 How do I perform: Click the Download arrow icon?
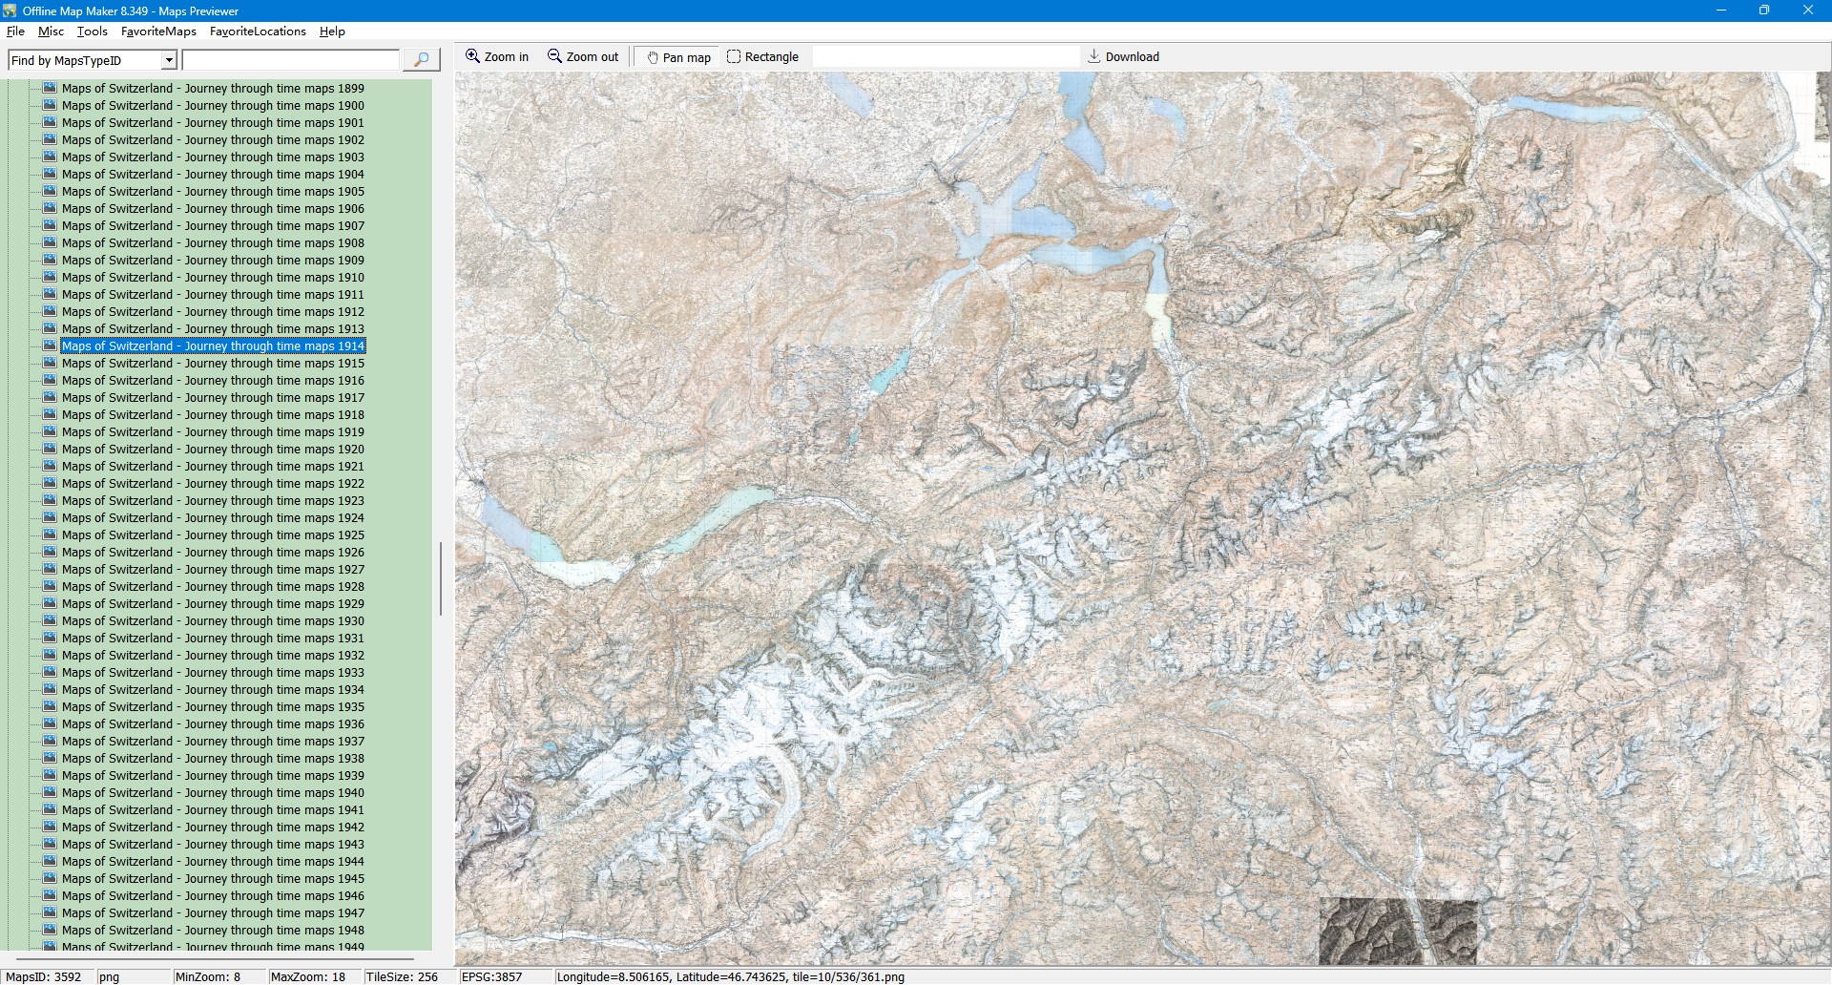1093,56
